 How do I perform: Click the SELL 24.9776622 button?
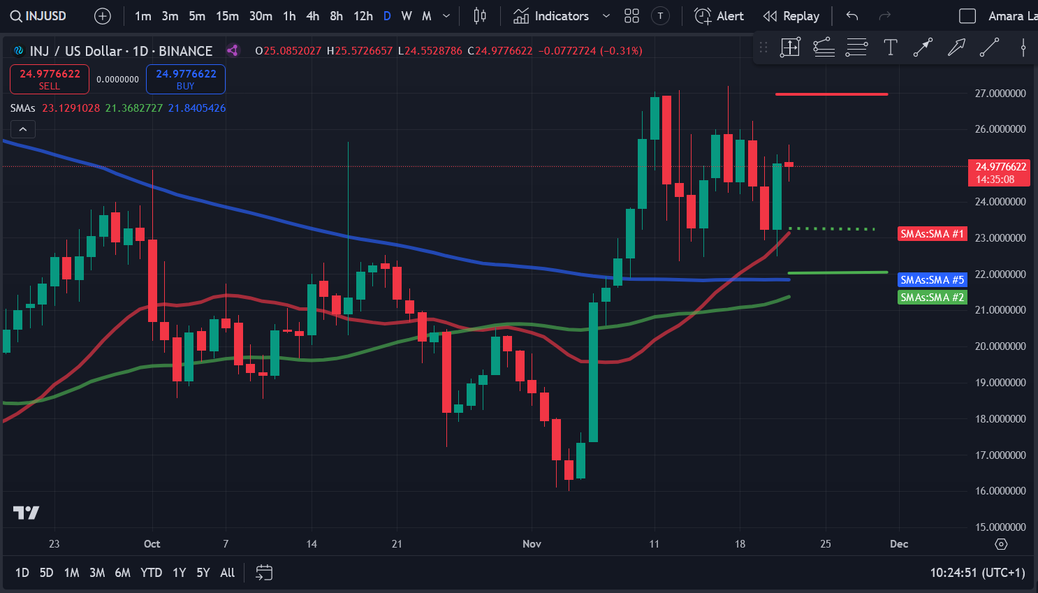point(50,79)
